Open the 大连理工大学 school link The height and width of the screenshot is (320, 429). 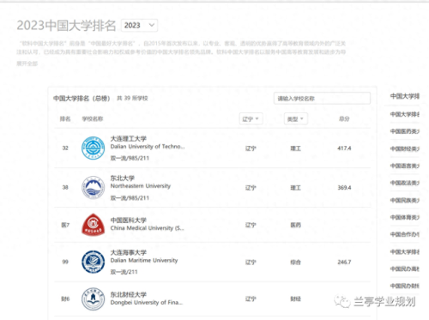pyautogui.click(x=129, y=139)
